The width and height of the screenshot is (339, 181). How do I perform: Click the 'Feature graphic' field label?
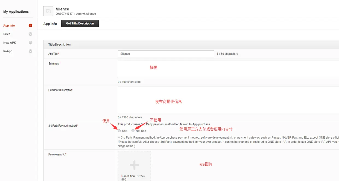57,154
